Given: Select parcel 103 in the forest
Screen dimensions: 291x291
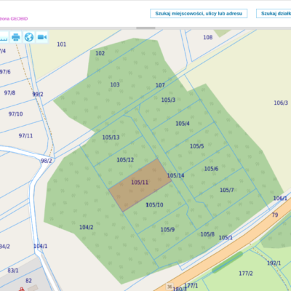Looking at the screenshot, I should point(115,84).
